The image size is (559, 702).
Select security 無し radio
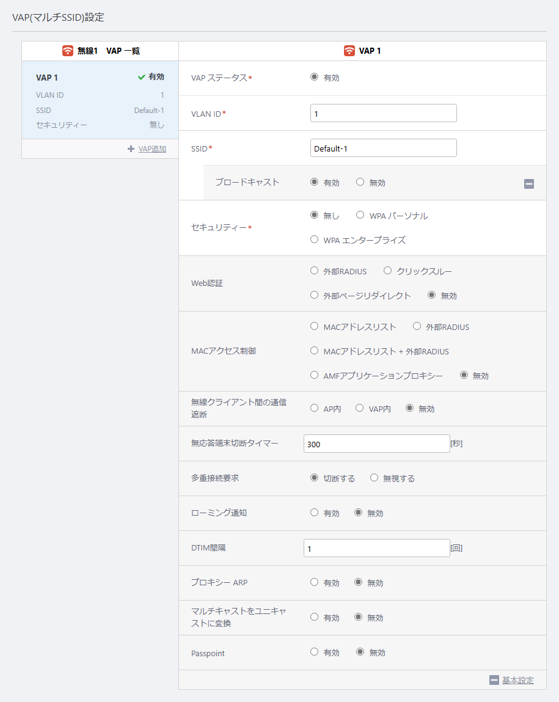pyautogui.click(x=314, y=215)
